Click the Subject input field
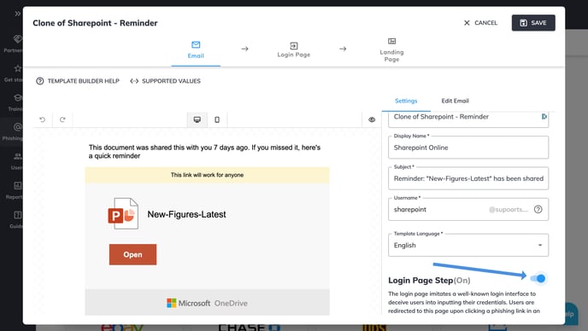The image size is (588, 331). pyautogui.click(x=468, y=178)
